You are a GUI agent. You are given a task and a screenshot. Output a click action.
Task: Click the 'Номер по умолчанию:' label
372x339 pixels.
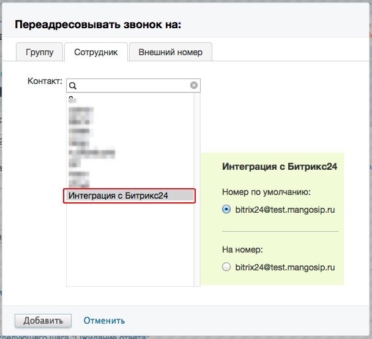coord(266,192)
